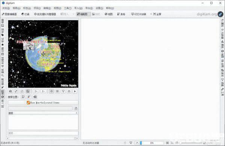The width and height of the screenshot is (225, 146).
Task: Toggle thumbnail display button below the map
Action: click(x=28, y=91)
